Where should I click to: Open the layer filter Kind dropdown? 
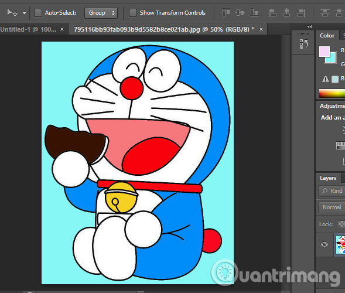click(x=332, y=191)
